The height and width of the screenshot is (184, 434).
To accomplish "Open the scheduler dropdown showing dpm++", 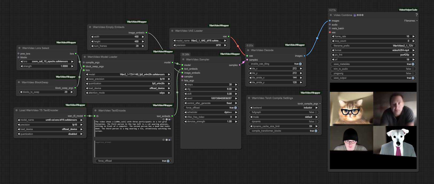I will point(211,112).
